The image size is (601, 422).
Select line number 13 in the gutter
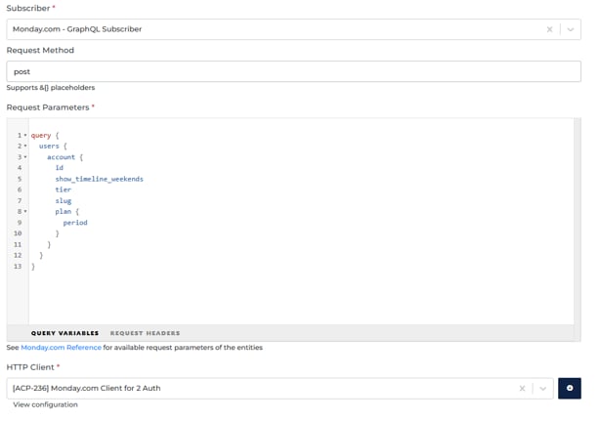pos(18,266)
